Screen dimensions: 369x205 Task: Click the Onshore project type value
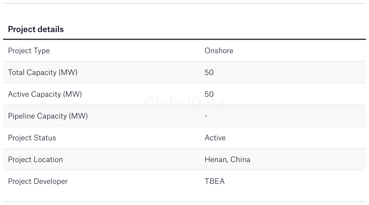(x=219, y=50)
